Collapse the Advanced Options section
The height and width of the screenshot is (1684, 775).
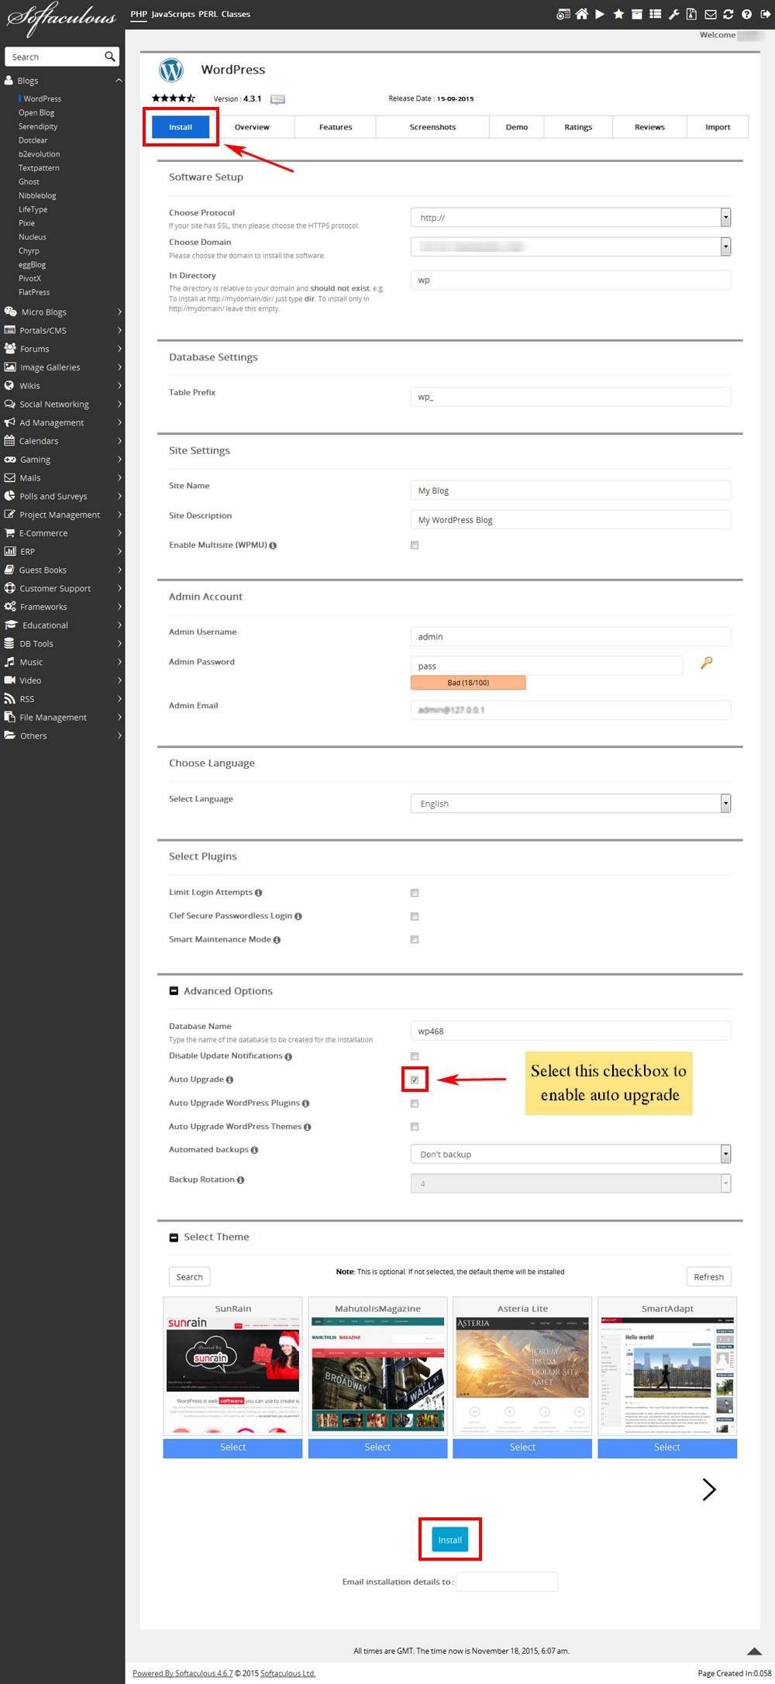tap(174, 991)
